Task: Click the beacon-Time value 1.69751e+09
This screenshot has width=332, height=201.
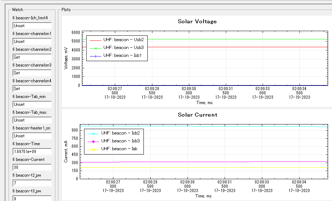Action: pyautogui.click(x=32, y=152)
